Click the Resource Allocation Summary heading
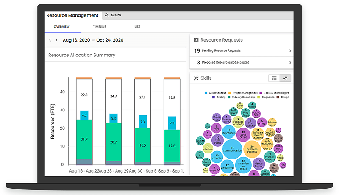This screenshot has width=339, height=195. tap(82, 55)
